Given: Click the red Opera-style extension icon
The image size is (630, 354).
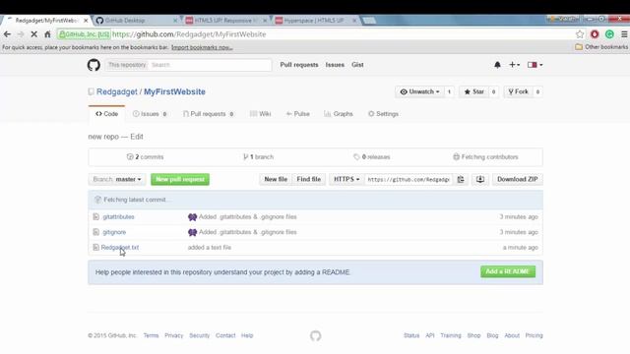Looking at the screenshot, I should [x=595, y=34].
